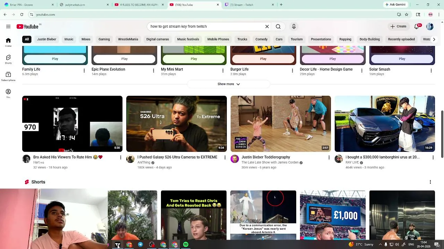Open the YouTube account avatar menu

[430, 27]
